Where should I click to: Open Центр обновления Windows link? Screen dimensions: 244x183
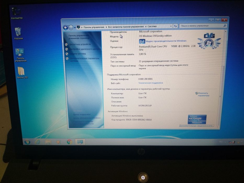coord(87,118)
